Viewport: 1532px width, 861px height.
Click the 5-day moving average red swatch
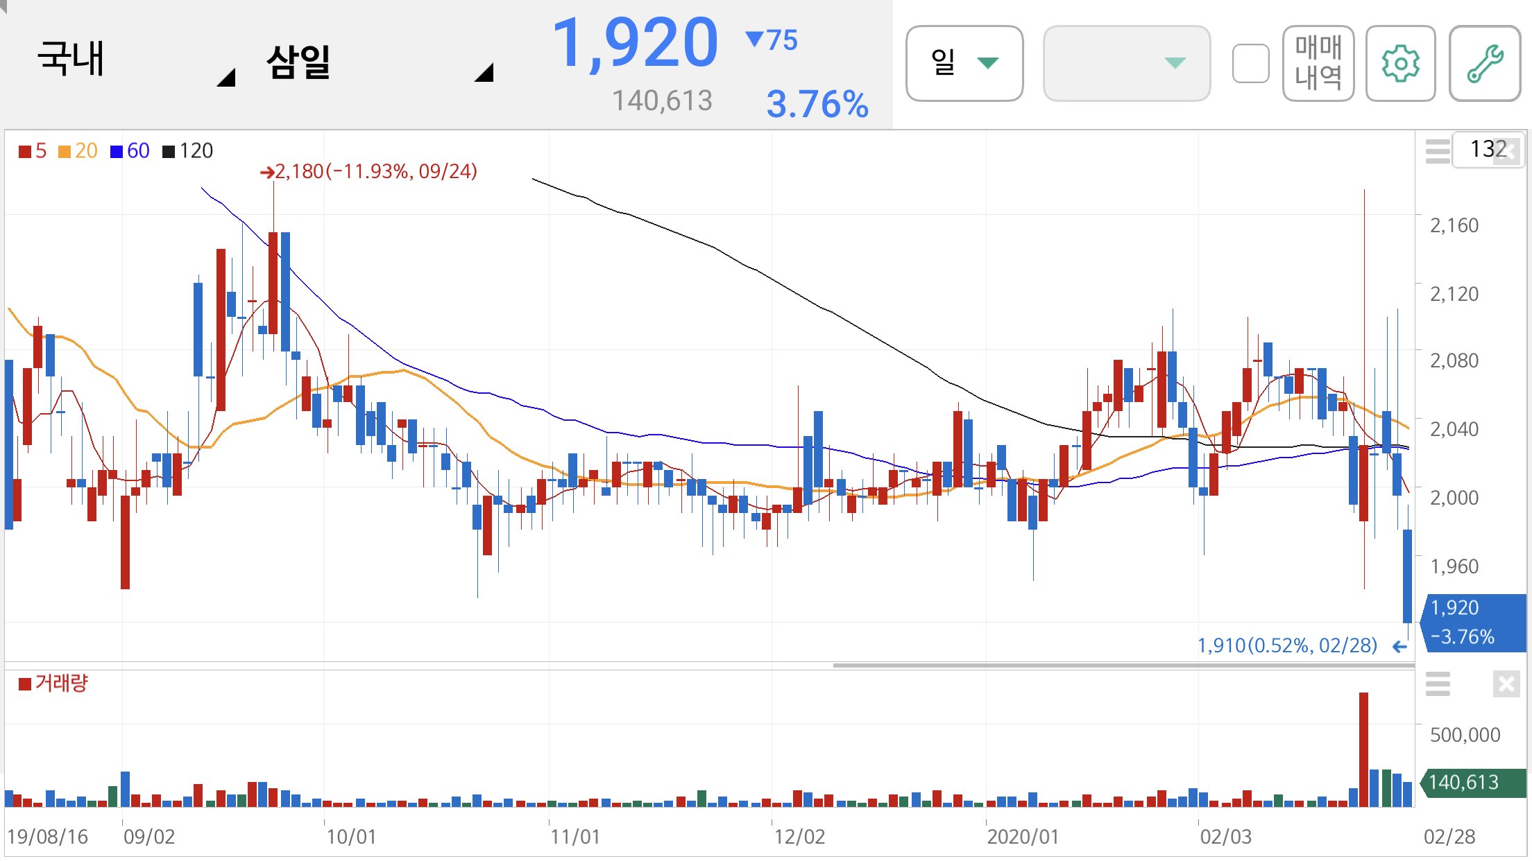point(25,151)
